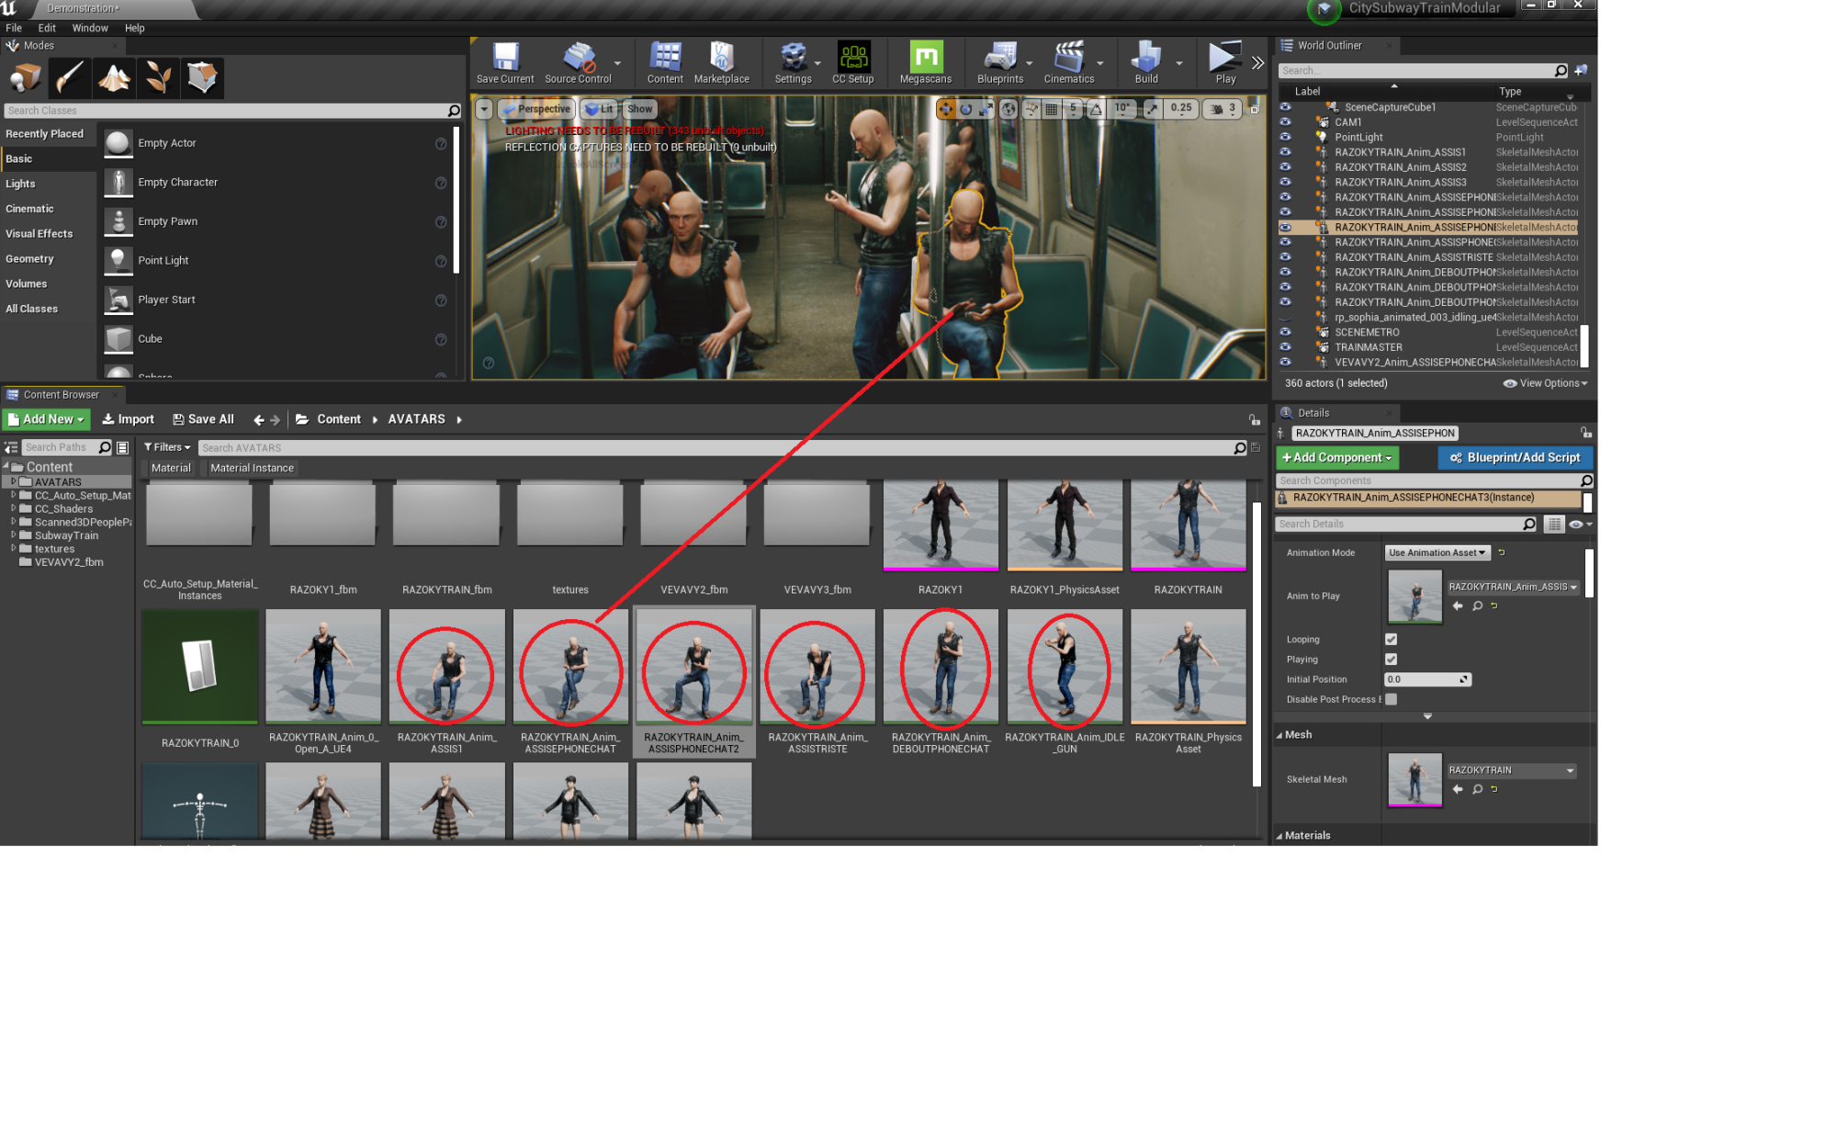Click Import button in Content Browser
Image resolution: width=1837 pixels, height=1140 pixels.
click(128, 420)
